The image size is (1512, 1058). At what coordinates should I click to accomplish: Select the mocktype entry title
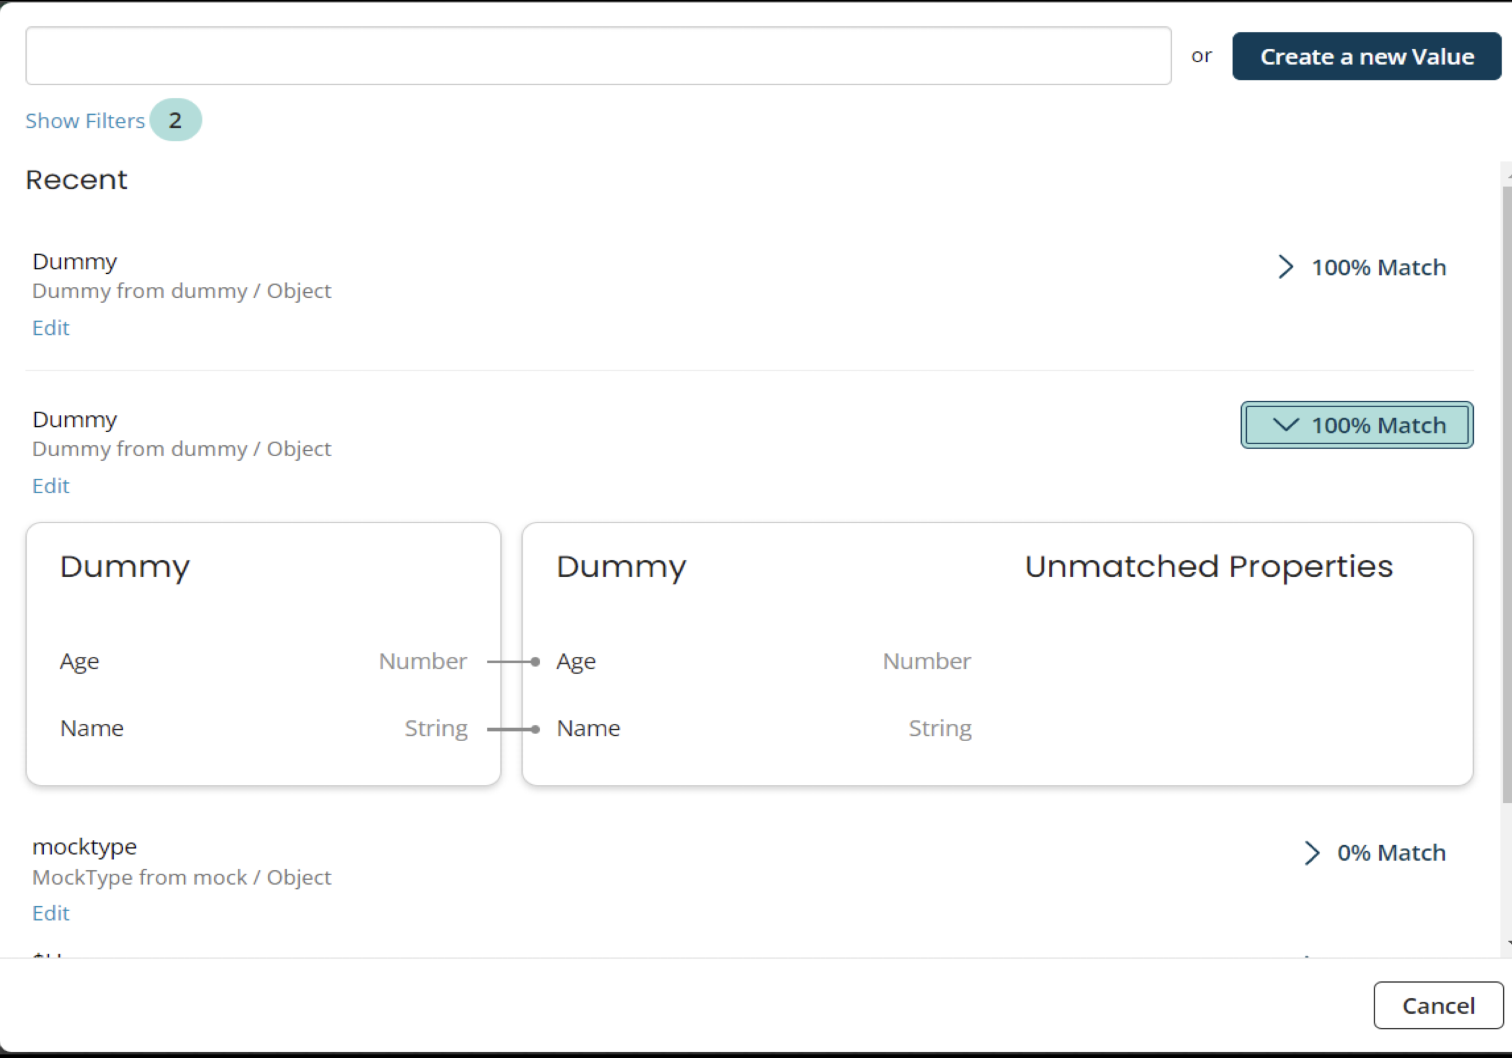85,846
